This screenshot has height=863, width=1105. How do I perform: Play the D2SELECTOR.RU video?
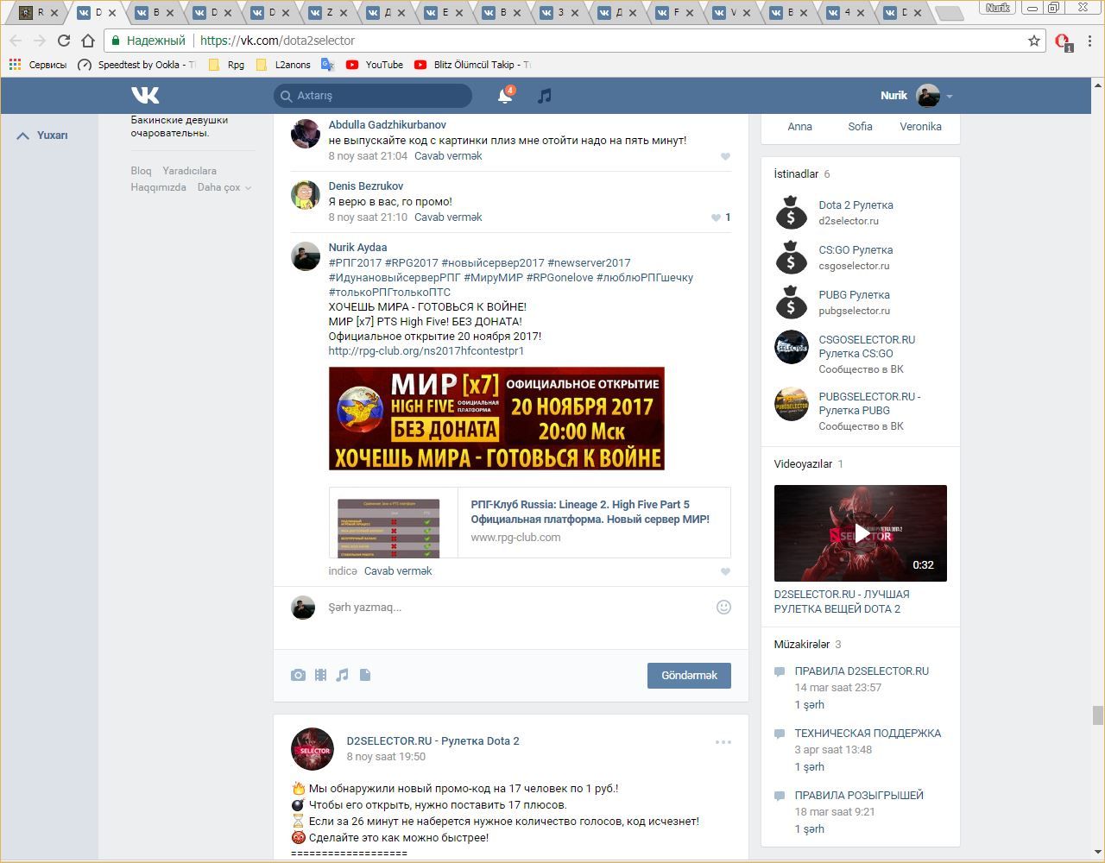tap(861, 533)
